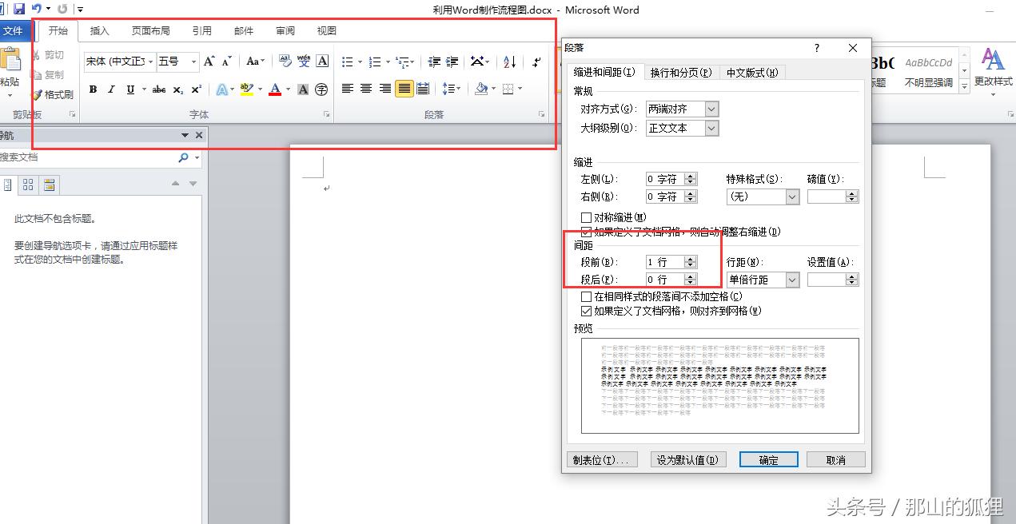The image size is (1016, 524).
Task: Uncheck 如果定义了文档网格，则对齐到网格
Action: pyautogui.click(x=587, y=311)
